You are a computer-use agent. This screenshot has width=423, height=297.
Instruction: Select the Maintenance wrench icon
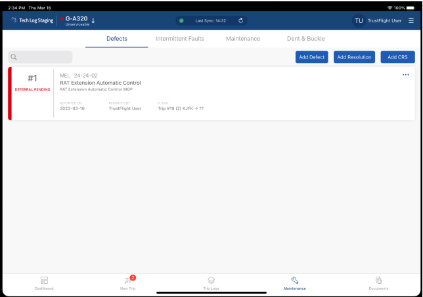coord(295,281)
